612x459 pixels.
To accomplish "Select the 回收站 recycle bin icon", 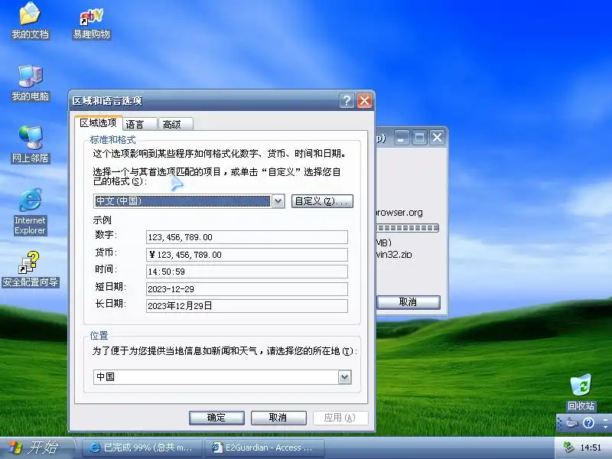I will pyautogui.click(x=581, y=392).
